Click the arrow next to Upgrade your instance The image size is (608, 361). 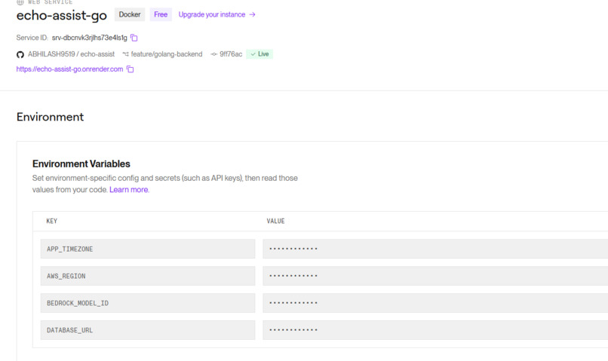point(253,15)
